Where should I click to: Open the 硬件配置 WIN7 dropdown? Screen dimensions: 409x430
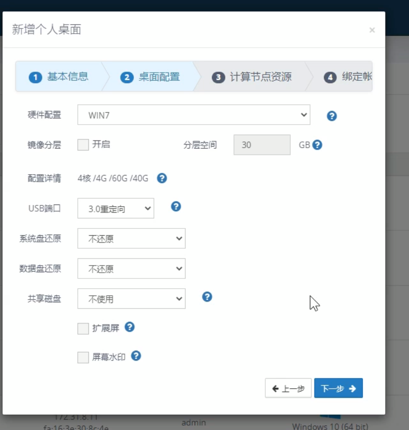193,115
